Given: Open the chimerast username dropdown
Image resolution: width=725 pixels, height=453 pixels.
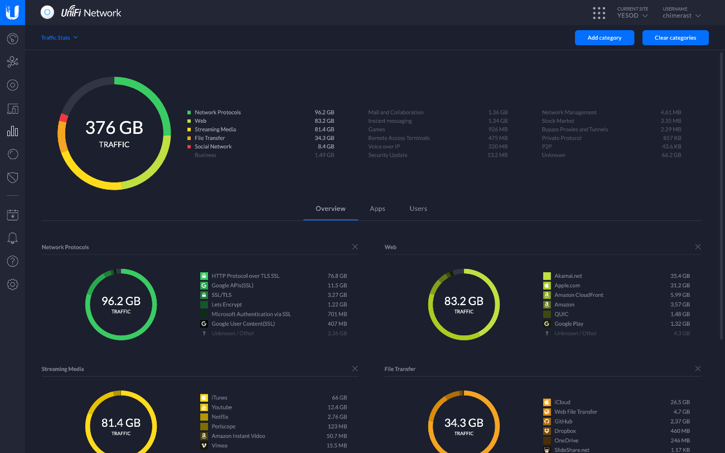Looking at the screenshot, I should point(681,12).
